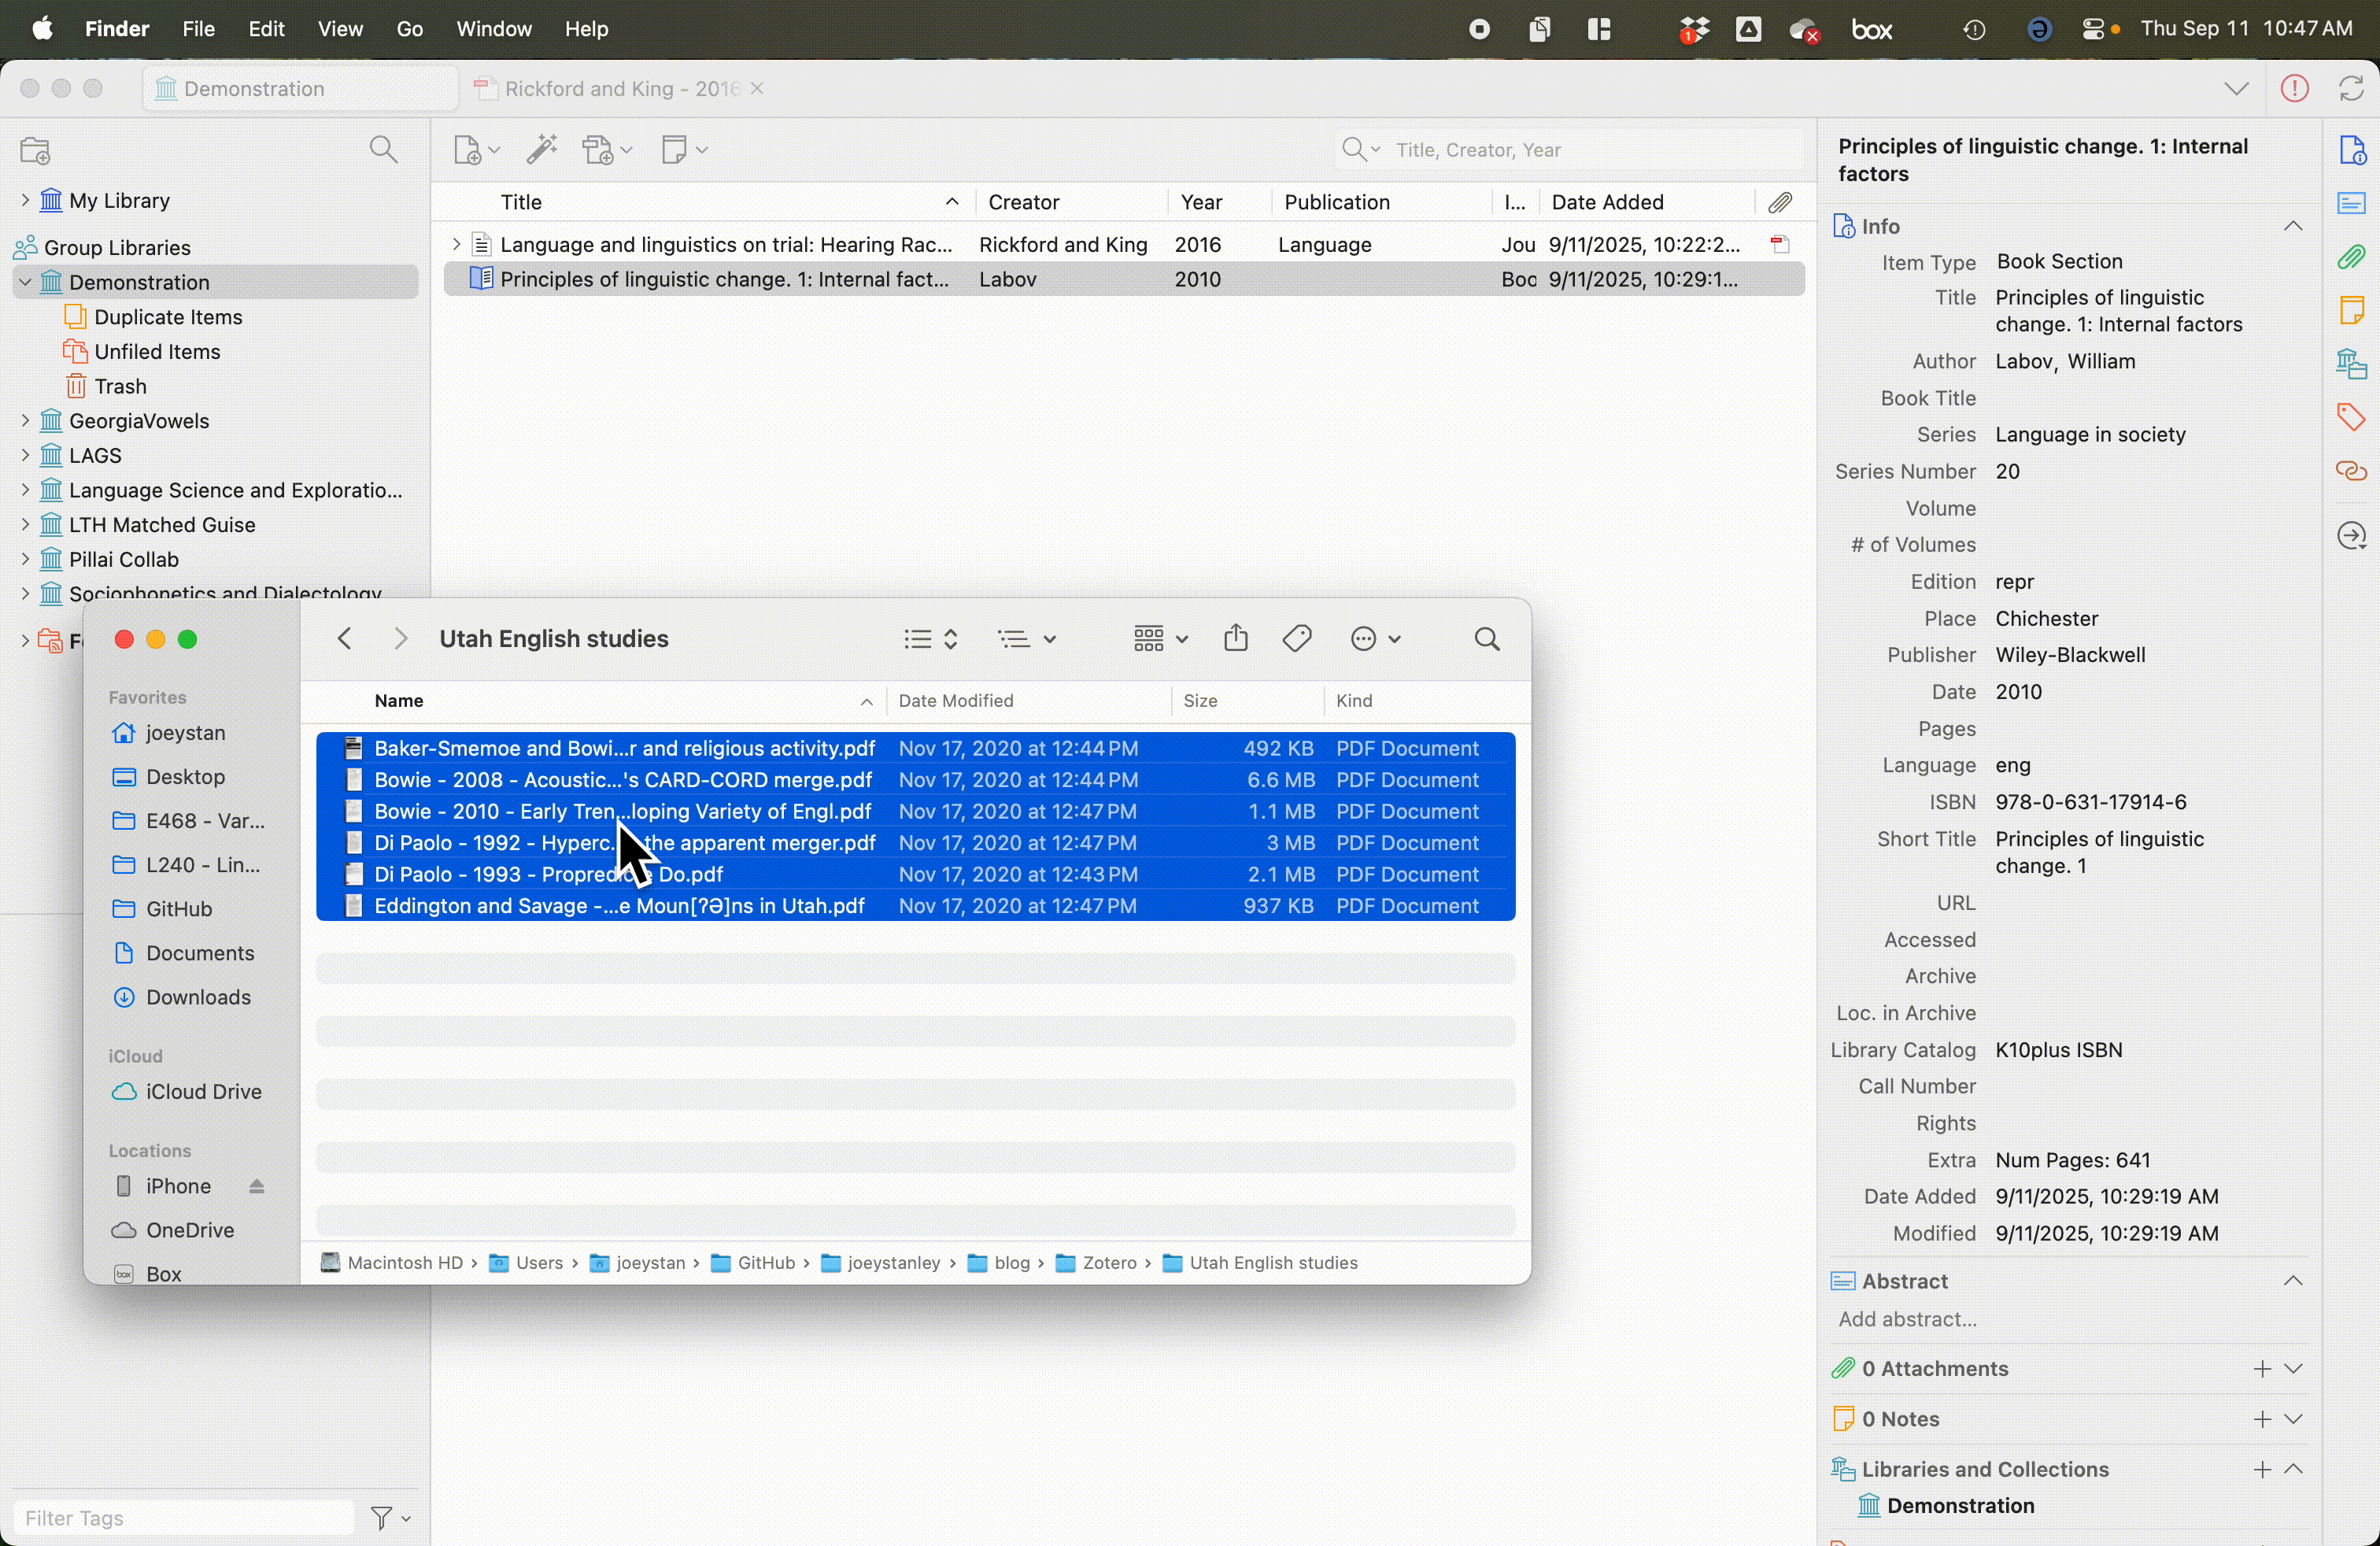Click the magic wand add-by-identifier icon
This screenshot has height=1546, width=2380.
[x=542, y=149]
